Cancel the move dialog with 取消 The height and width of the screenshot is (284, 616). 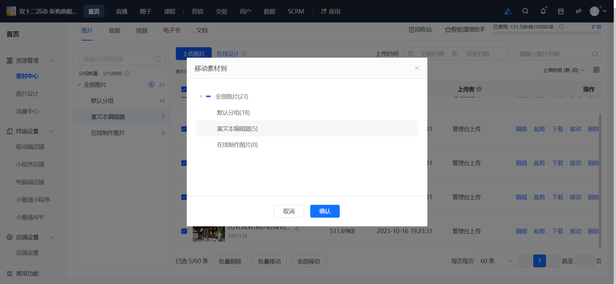tap(289, 211)
